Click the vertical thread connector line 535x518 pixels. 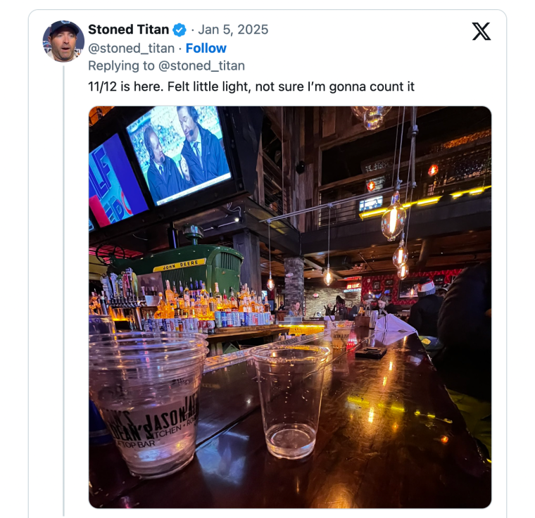(63, 282)
